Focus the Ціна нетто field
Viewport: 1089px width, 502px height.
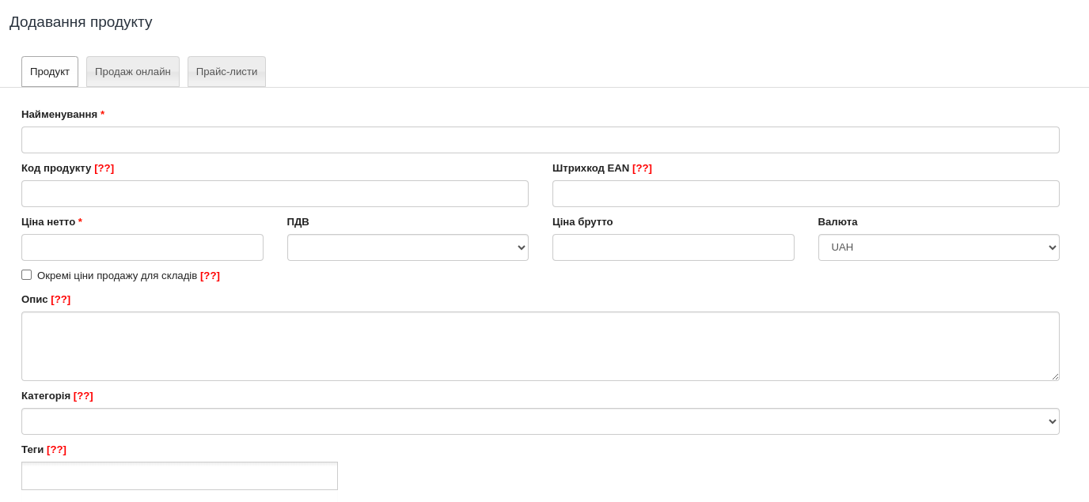point(142,247)
